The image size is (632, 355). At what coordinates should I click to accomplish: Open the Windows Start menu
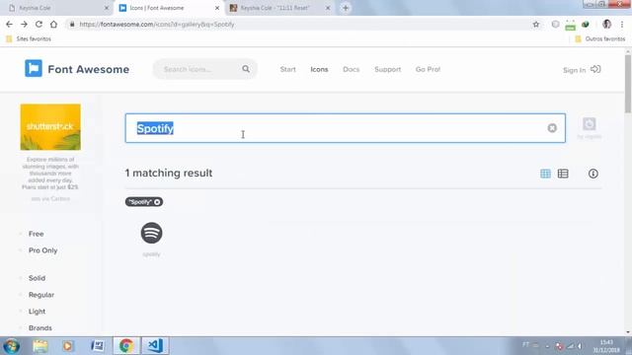click(11, 346)
